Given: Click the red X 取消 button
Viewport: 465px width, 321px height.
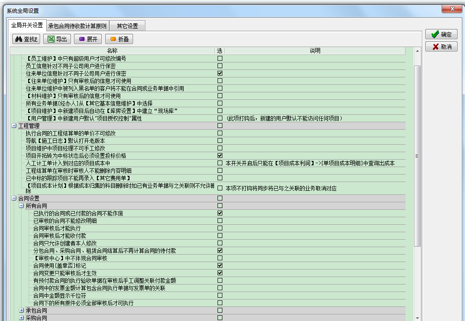Looking at the screenshot, I should coord(441,47).
